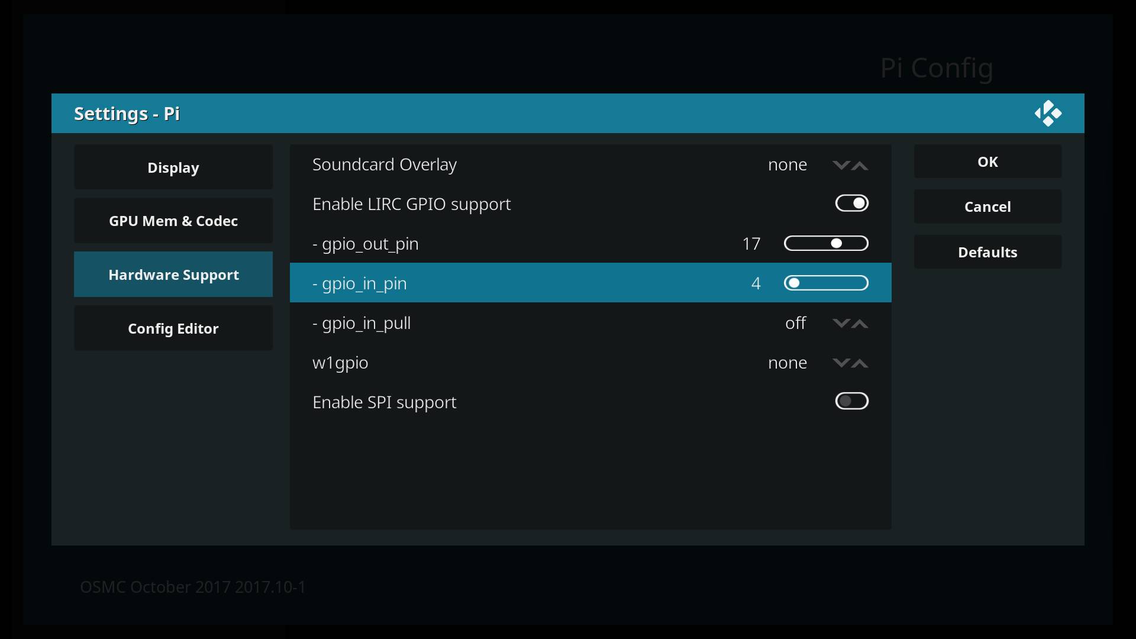This screenshot has width=1136, height=639.
Task: Confirm settings with the OK button
Action: [x=987, y=162]
